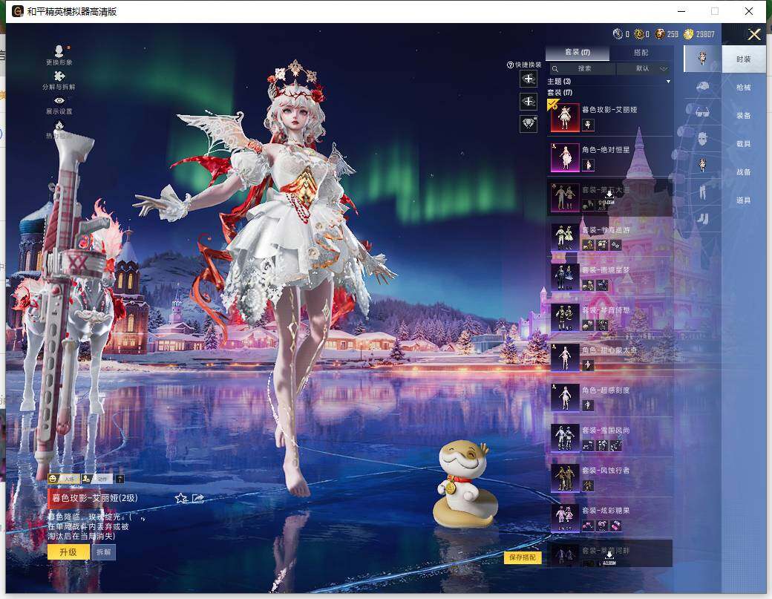Click the 拆解 button

coord(103,551)
